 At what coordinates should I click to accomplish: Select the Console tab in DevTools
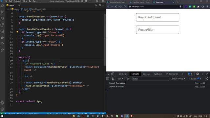point(135,74)
